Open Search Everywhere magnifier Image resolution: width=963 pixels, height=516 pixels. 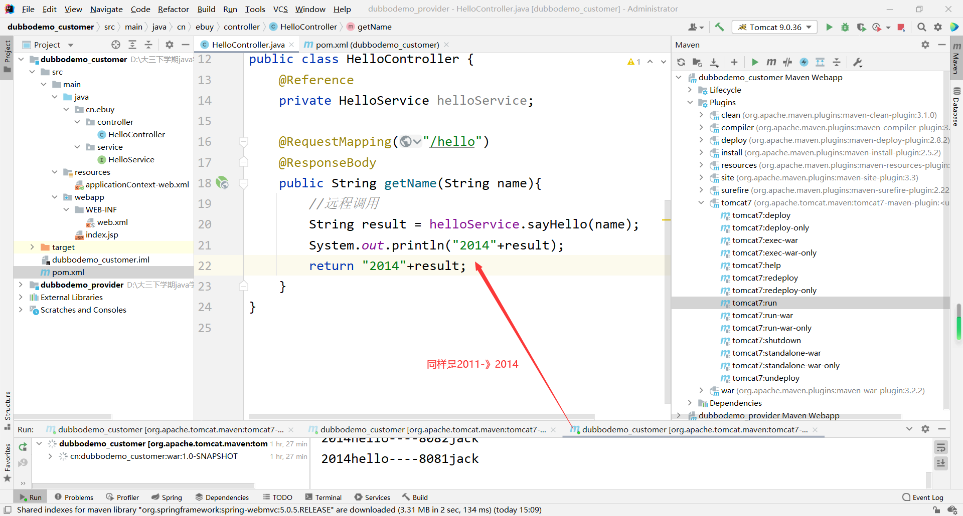[921, 27]
